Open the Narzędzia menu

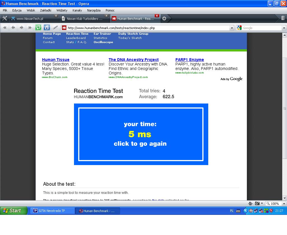(x=94, y=10)
